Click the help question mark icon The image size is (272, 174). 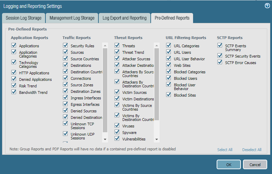(x=267, y=6)
